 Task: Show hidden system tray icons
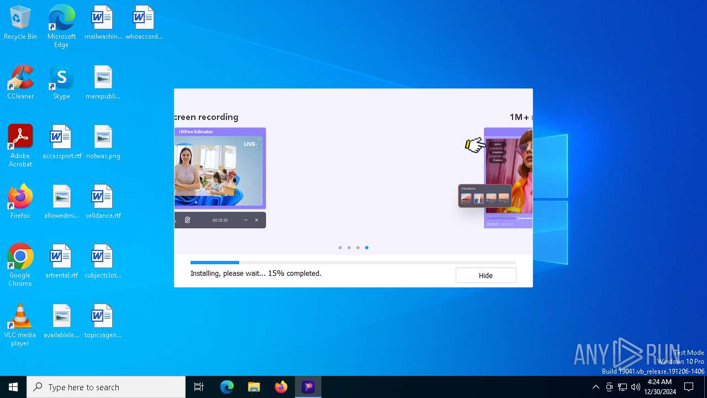coord(595,387)
